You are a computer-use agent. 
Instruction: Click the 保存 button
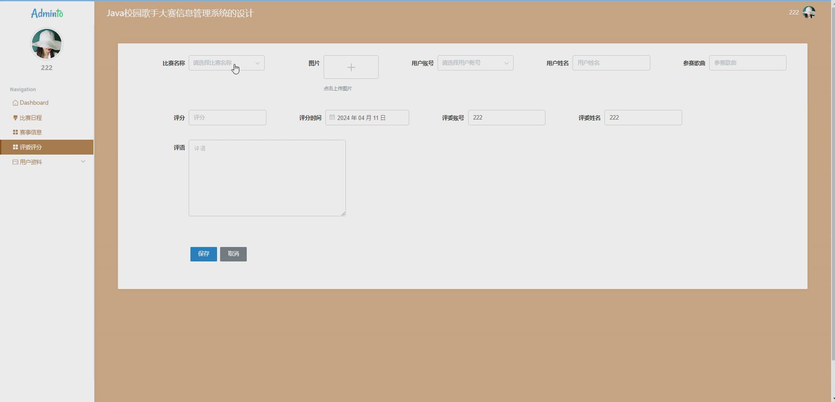[204, 254]
